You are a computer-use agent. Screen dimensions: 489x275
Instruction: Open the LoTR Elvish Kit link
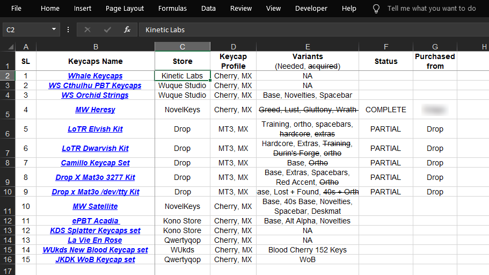(95, 129)
